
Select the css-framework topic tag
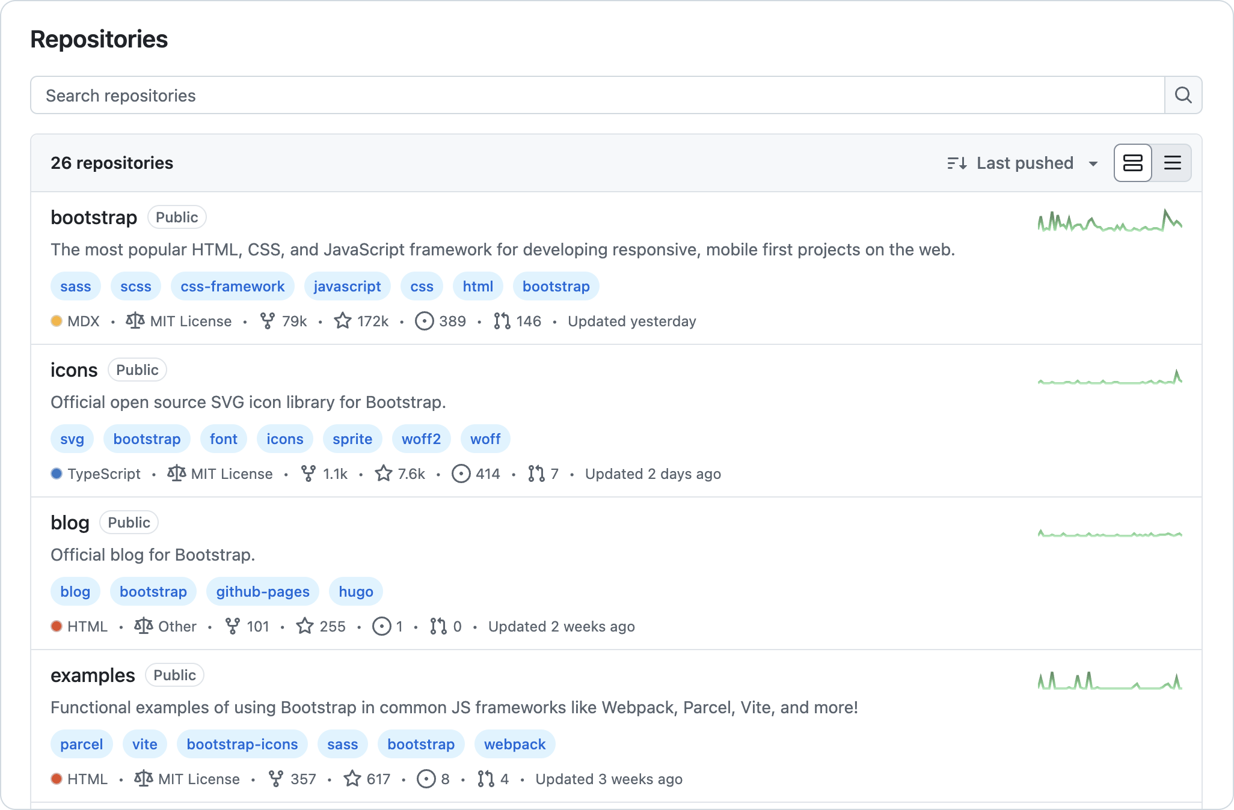coord(233,286)
